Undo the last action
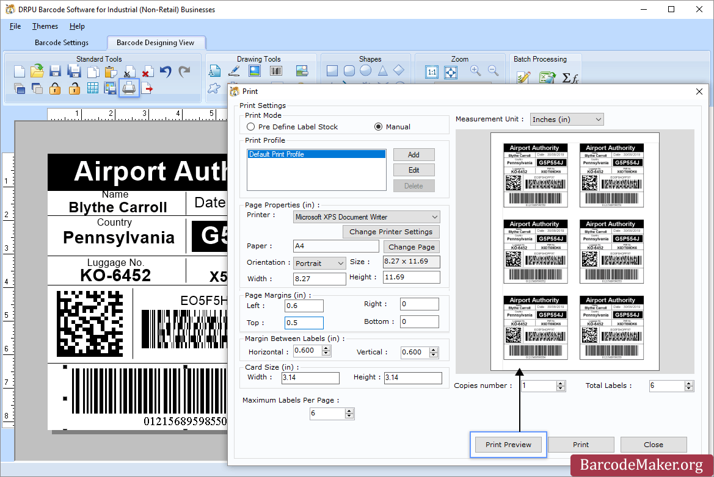 [166, 71]
